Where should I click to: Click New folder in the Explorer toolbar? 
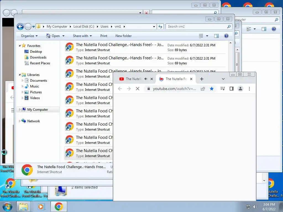click(124, 36)
